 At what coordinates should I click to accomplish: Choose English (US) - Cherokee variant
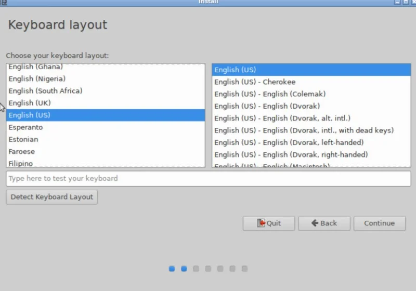[x=311, y=82]
